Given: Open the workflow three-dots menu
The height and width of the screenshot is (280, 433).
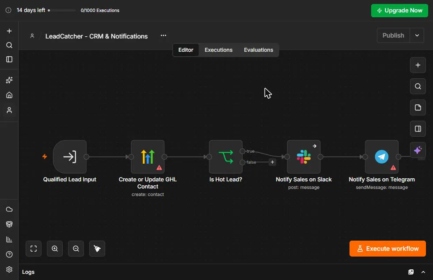Looking at the screenshot, I should [163, 35].
